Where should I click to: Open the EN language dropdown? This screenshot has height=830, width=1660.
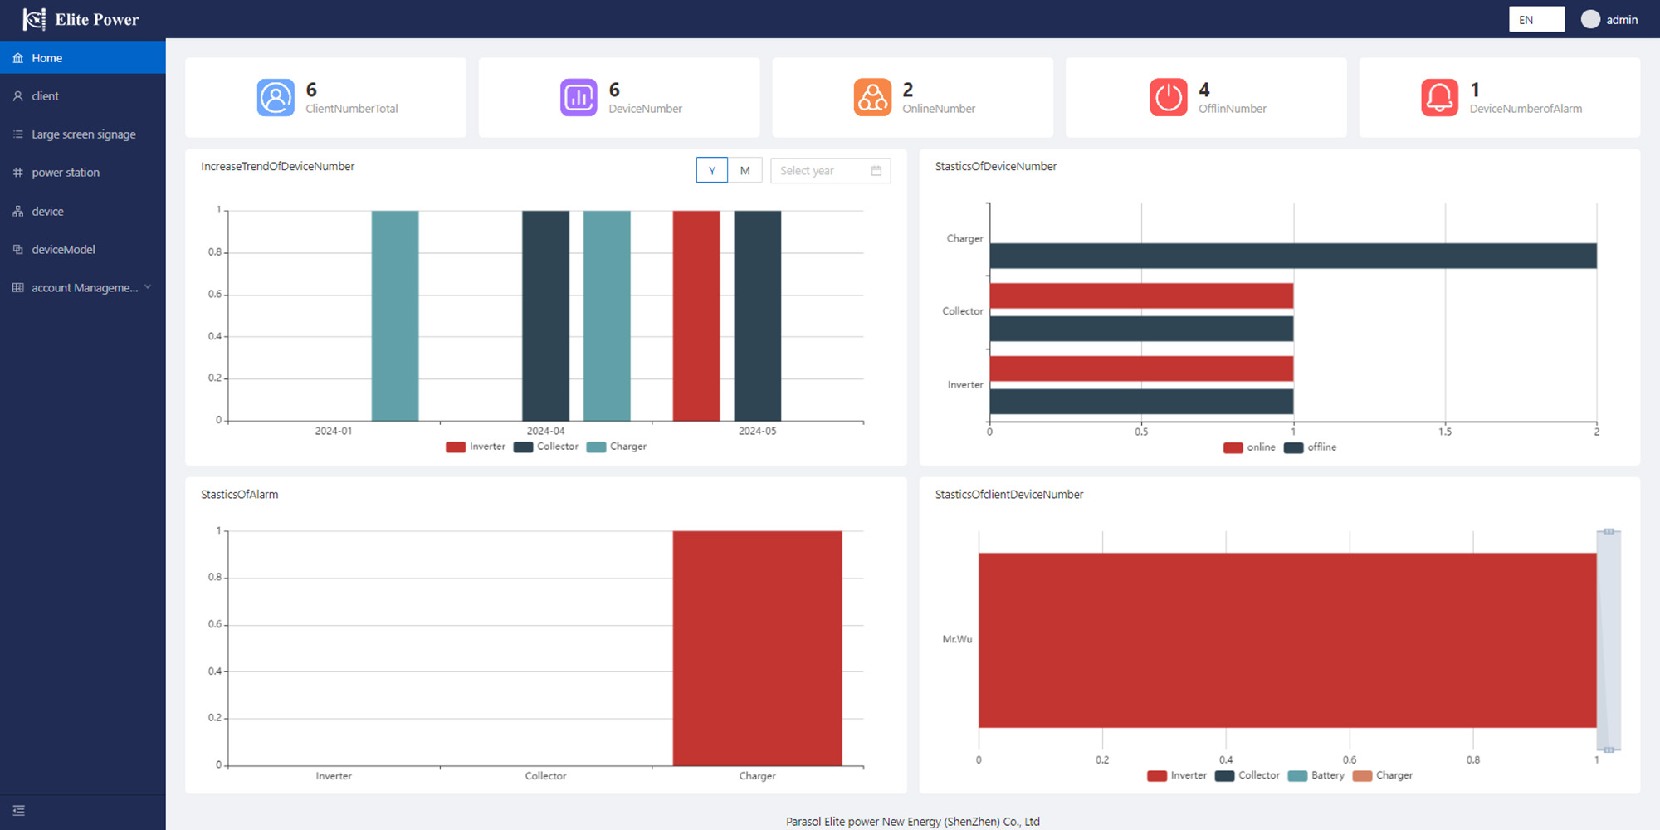tap(1535, 20)
